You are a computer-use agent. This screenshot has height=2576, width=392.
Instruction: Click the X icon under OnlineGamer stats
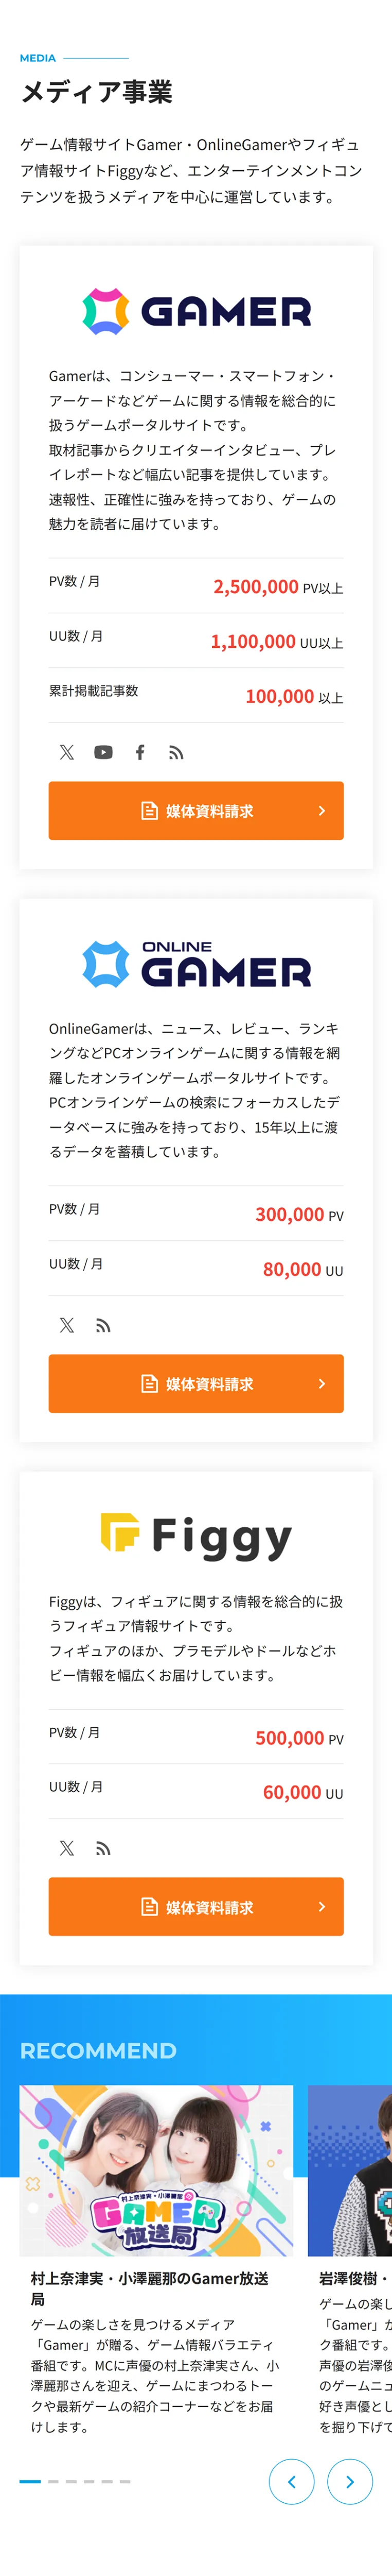(x=67, y=1325)
